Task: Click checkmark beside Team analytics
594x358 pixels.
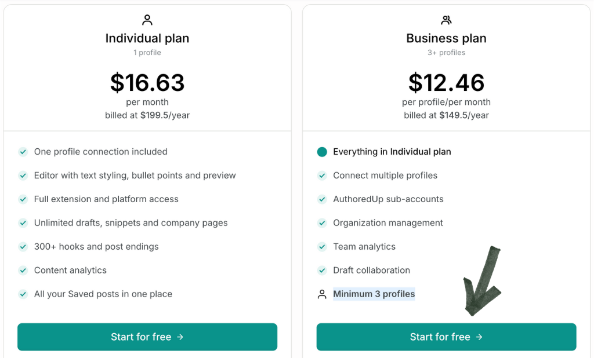Action: pyautogui.click(x=322, y=247)
